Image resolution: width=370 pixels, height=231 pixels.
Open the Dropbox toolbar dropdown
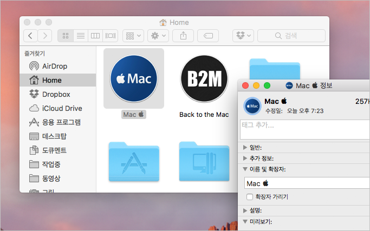pyautogui.click(x=243, y=36)
